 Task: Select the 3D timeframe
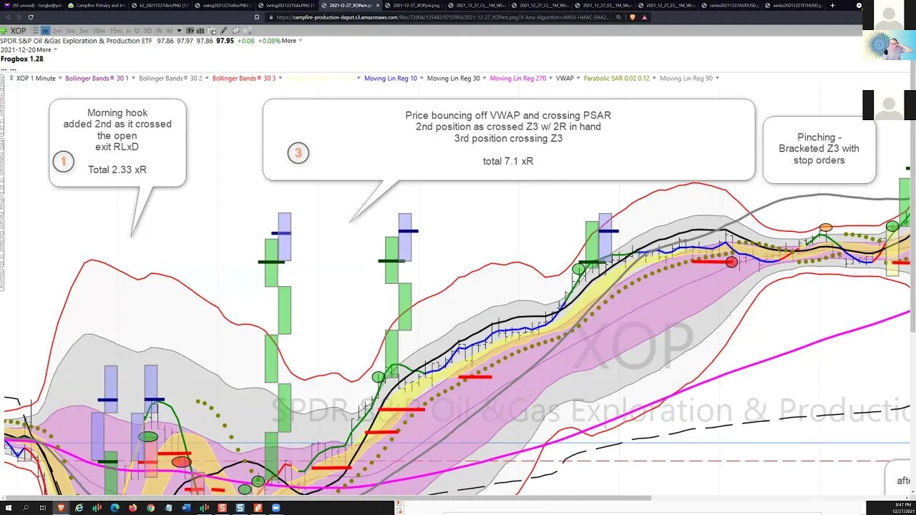(x=147, y=31)
